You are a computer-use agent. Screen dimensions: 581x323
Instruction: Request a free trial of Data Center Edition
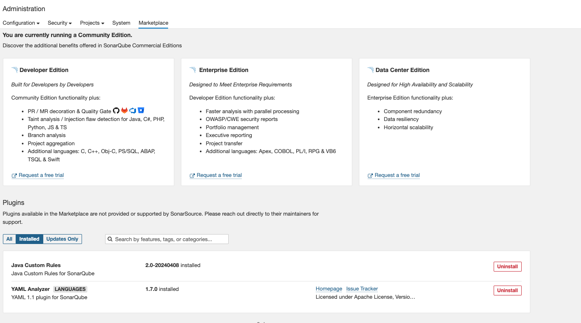[394, 175]
